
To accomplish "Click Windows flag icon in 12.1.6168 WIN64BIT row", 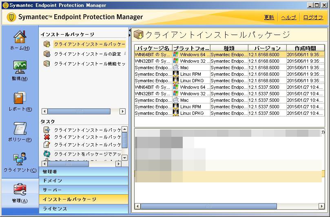I will 175,55.
